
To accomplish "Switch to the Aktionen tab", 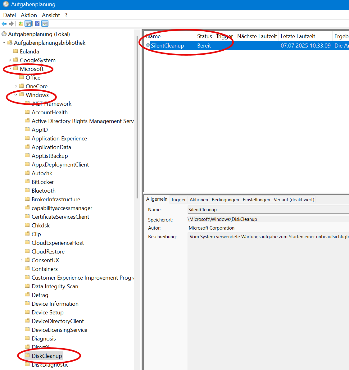I will coord(199,200).
